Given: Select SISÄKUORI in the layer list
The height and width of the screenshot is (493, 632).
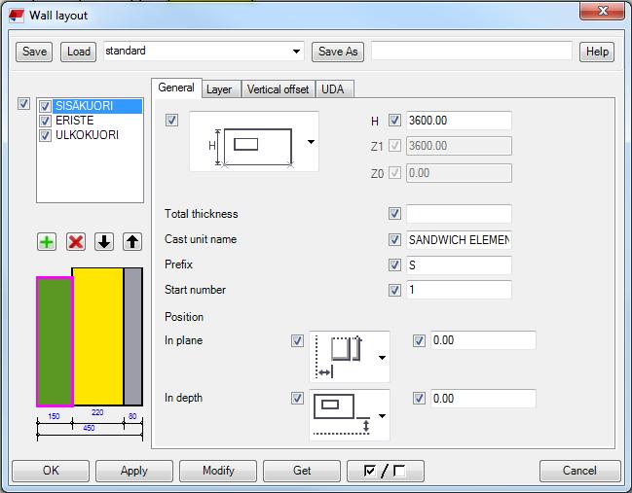Looking at the screenshot, I should (97, 106).
